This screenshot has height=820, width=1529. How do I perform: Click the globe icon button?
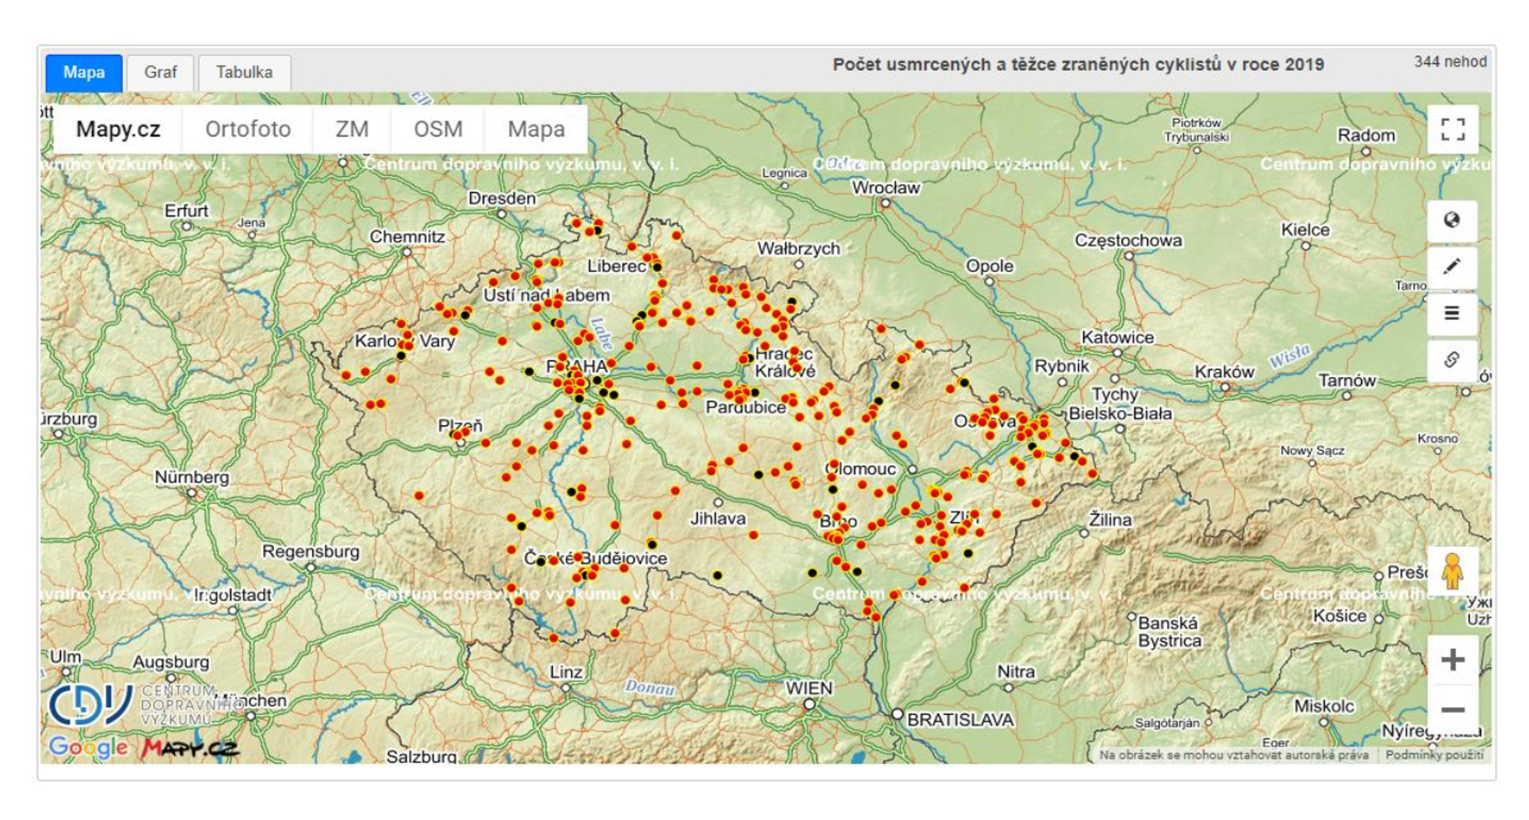coord(1452,220)
